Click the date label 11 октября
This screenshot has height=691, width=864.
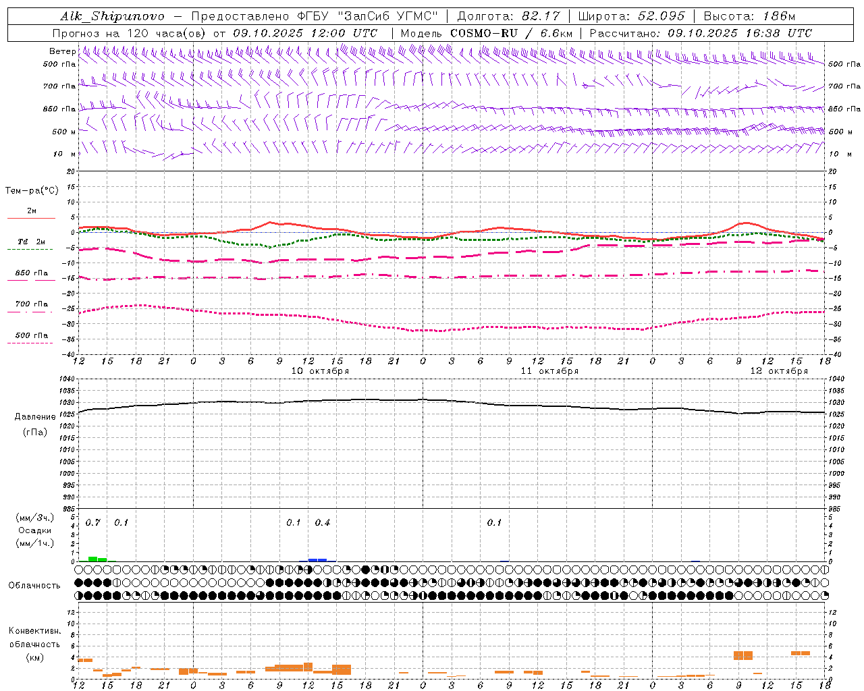[550, 371]
